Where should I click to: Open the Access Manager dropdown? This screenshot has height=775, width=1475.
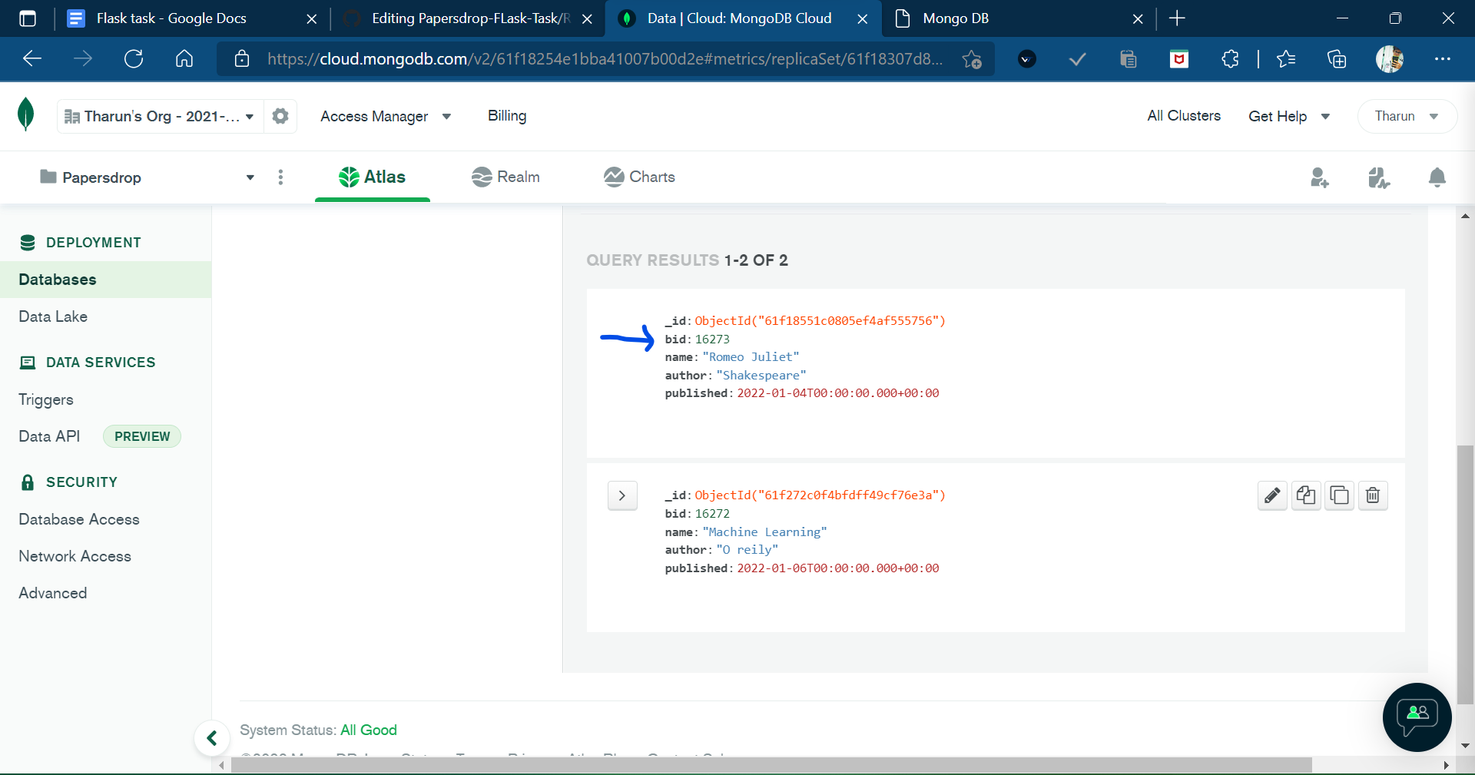[x=386, y=116]
